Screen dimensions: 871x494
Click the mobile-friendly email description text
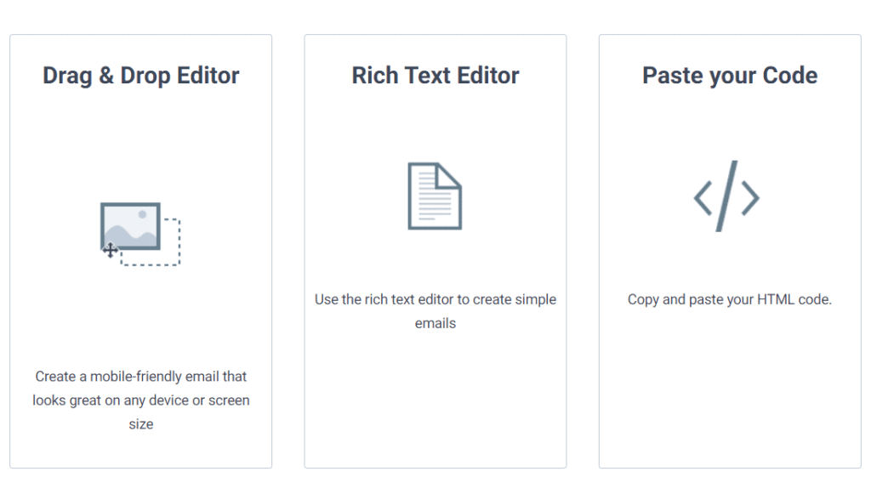point(141,400)
